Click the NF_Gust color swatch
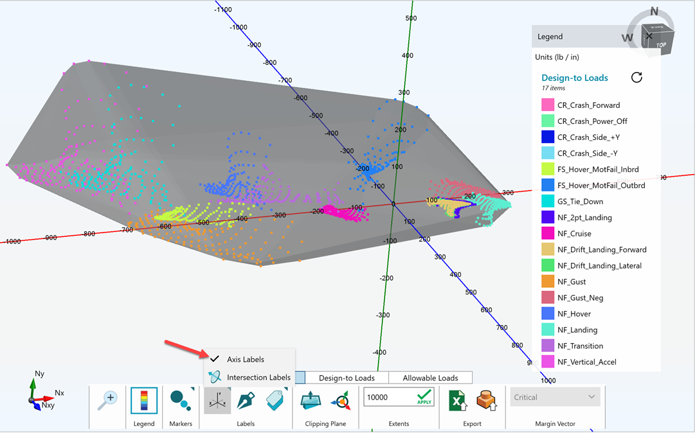Screen dimensions: 695x433 pyautogui.click(x=548, y=281)
